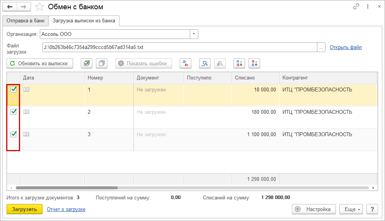The width and height of the screenshot is (385, 221).
Task: Copy link to this form
Action: click(356, 7)
